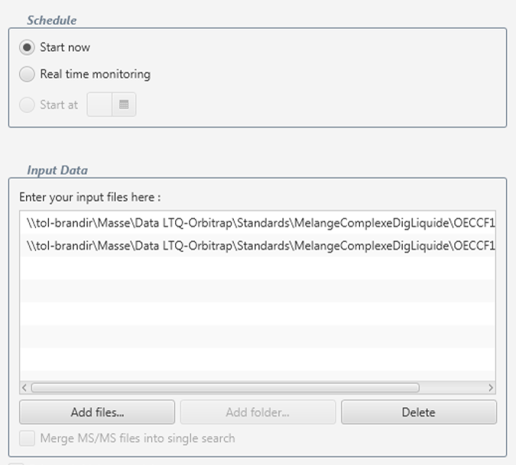
Task: Click the left arrow of the horizontal scrollbar
Action: click(24, 388)
